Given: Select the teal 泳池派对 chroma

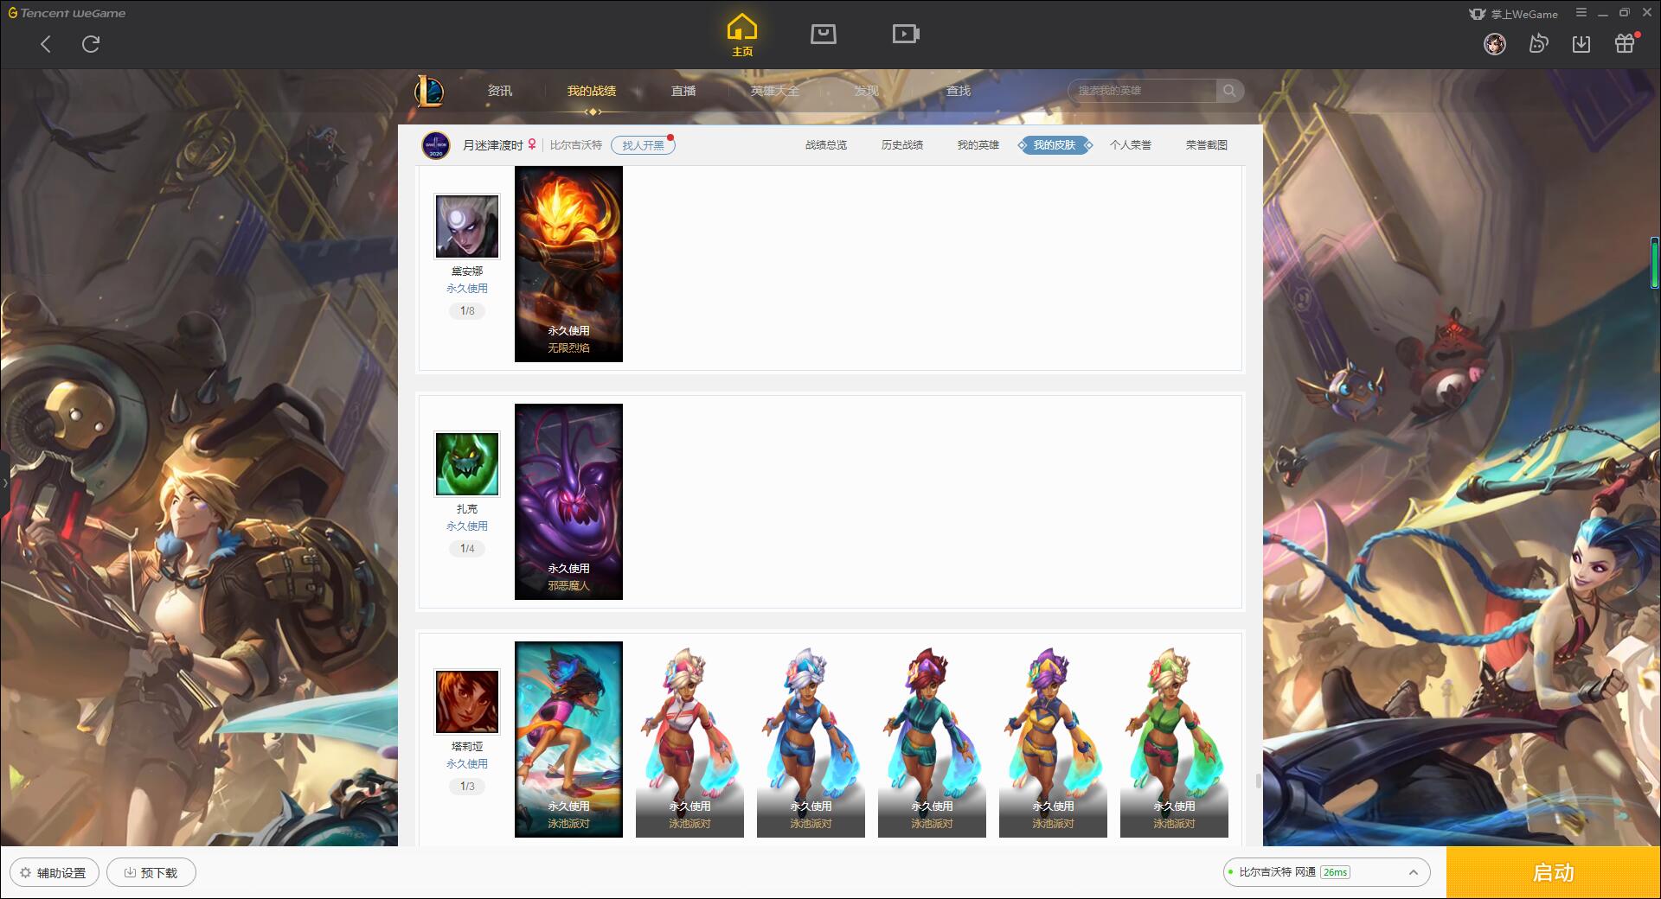Looking at the screenshot, I should pos(932,739).
